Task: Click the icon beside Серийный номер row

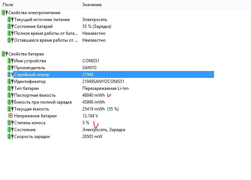Action: (10, 75)
